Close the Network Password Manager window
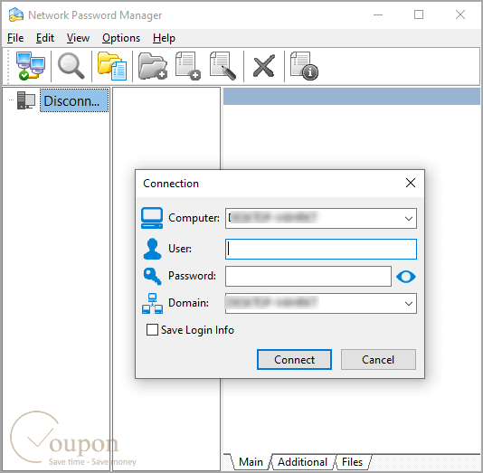The image size is (483, 473). coord(460,14)
